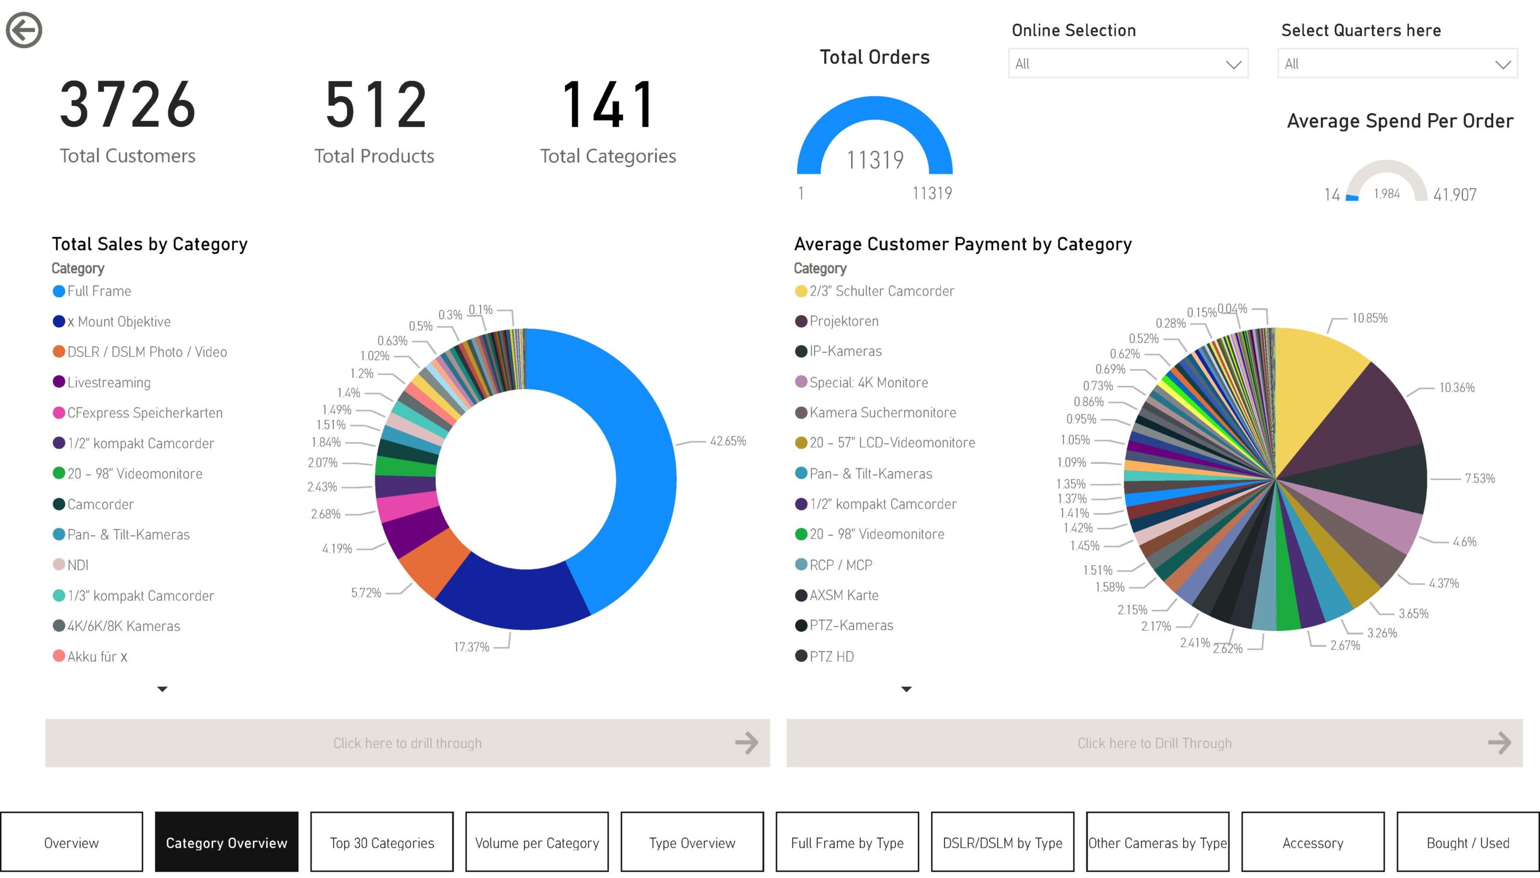Click the Full Frame by Type button
The width and height of the screenshot is (1540, 878).
pyautogui.click(x=847, y=843)
